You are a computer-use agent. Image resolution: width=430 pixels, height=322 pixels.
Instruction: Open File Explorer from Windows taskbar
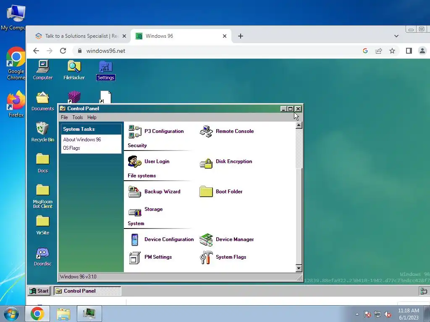[x=63, y=314]
